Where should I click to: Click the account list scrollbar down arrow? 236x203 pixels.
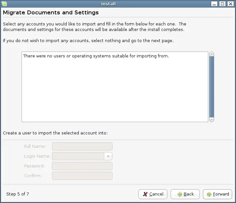tap(211, 120)
